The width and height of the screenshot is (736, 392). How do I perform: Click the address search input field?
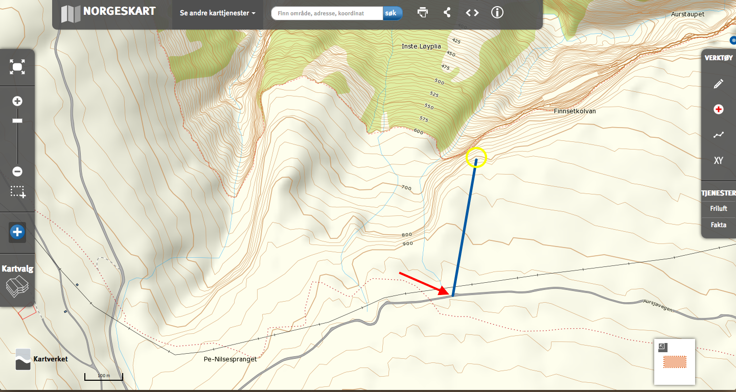[x=327, y=13]
